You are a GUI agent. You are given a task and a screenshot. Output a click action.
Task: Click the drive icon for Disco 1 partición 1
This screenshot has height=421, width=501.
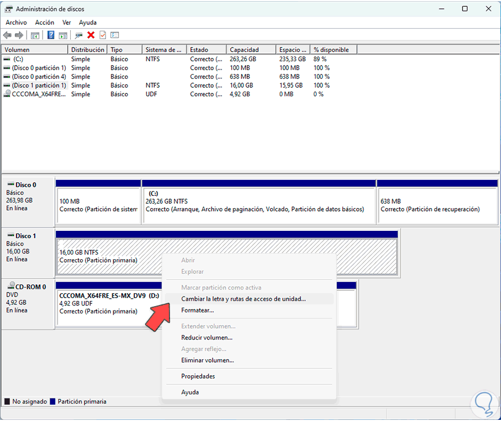7,85
